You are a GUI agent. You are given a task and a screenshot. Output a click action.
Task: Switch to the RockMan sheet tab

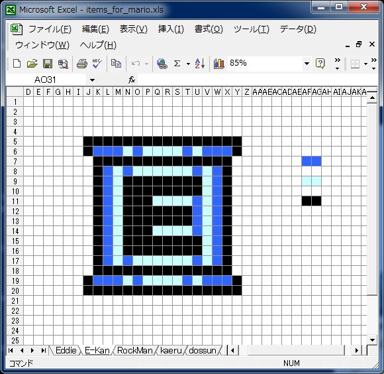[134, 350]
